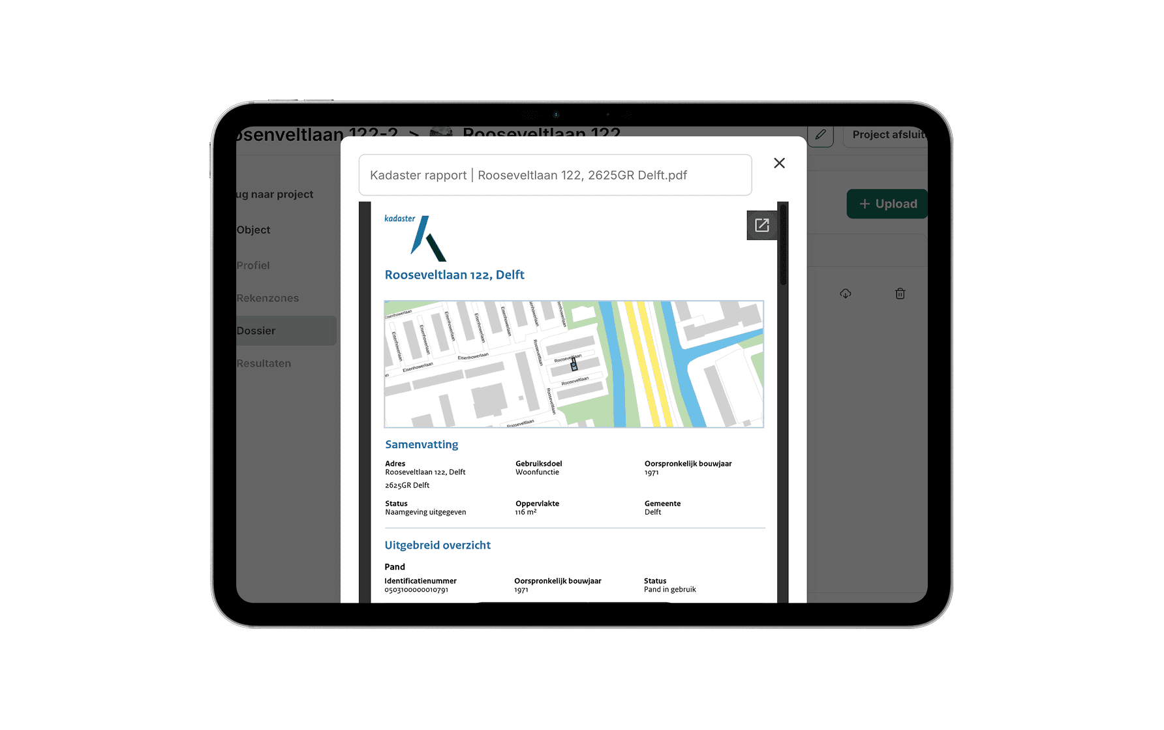
Task: Click the Project afsluiten button
Action: (885, 135)
